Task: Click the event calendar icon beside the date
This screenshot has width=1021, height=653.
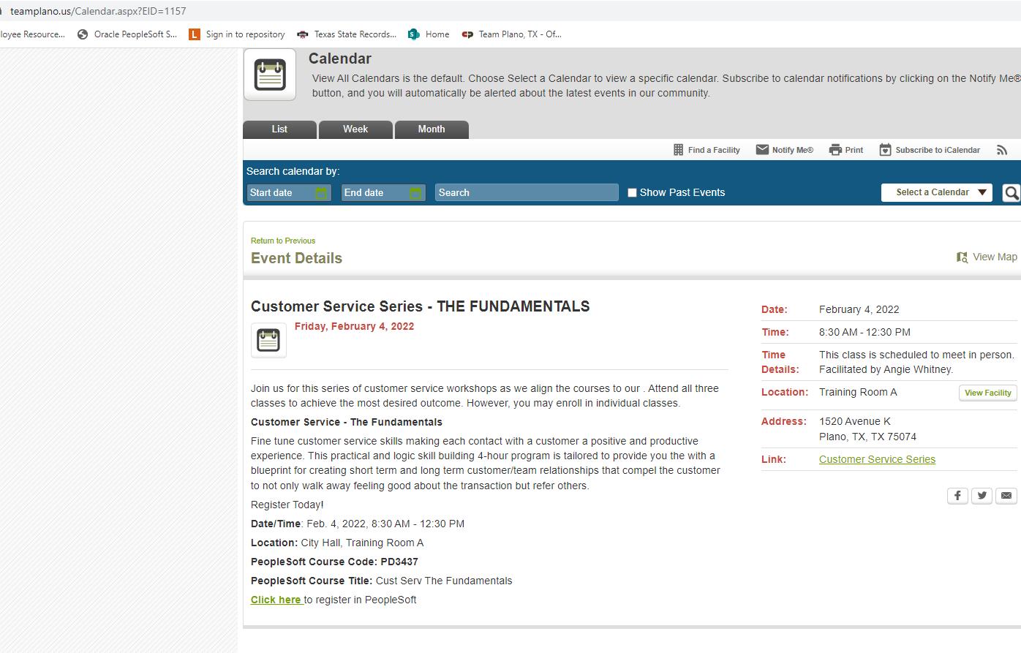Action: pos(268,340)
